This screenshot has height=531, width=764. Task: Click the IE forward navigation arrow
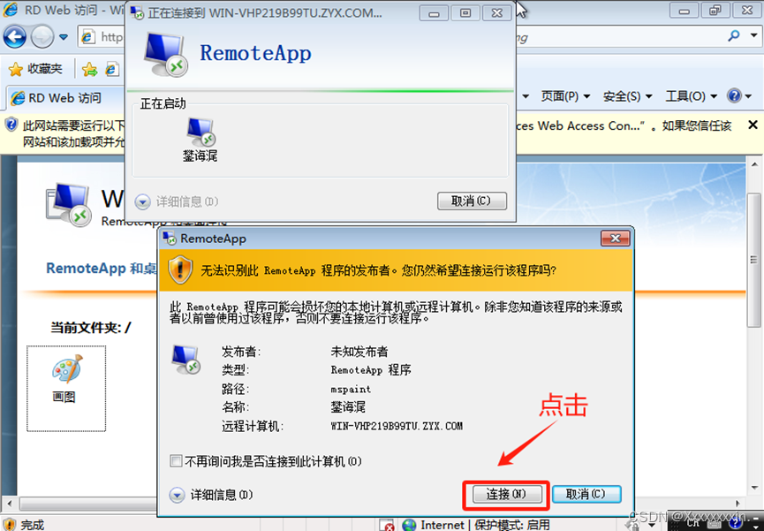click(42, 37)
